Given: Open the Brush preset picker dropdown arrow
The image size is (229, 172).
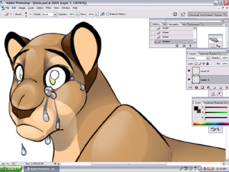Looking at the screenshot, I should 30,14.
